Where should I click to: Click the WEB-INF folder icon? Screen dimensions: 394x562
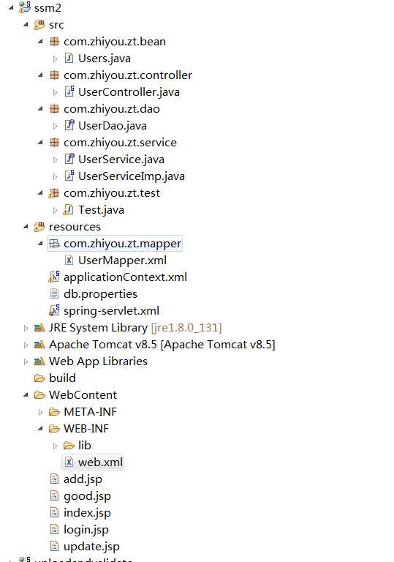click(x=54, y=429)
